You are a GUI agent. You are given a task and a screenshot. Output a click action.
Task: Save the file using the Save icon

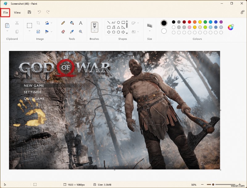(29, 12)
